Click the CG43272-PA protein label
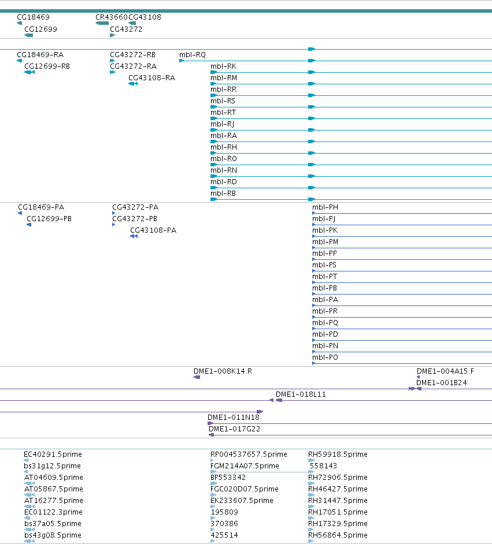 [x=135, y=207]
